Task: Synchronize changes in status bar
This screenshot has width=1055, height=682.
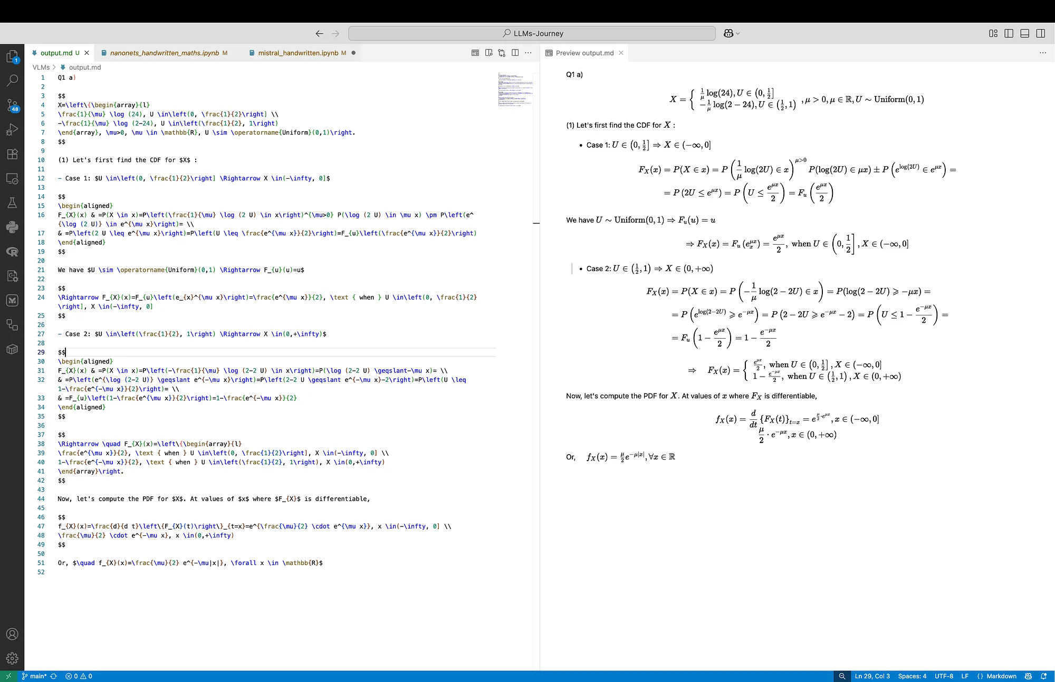Action: click(54, 676)
